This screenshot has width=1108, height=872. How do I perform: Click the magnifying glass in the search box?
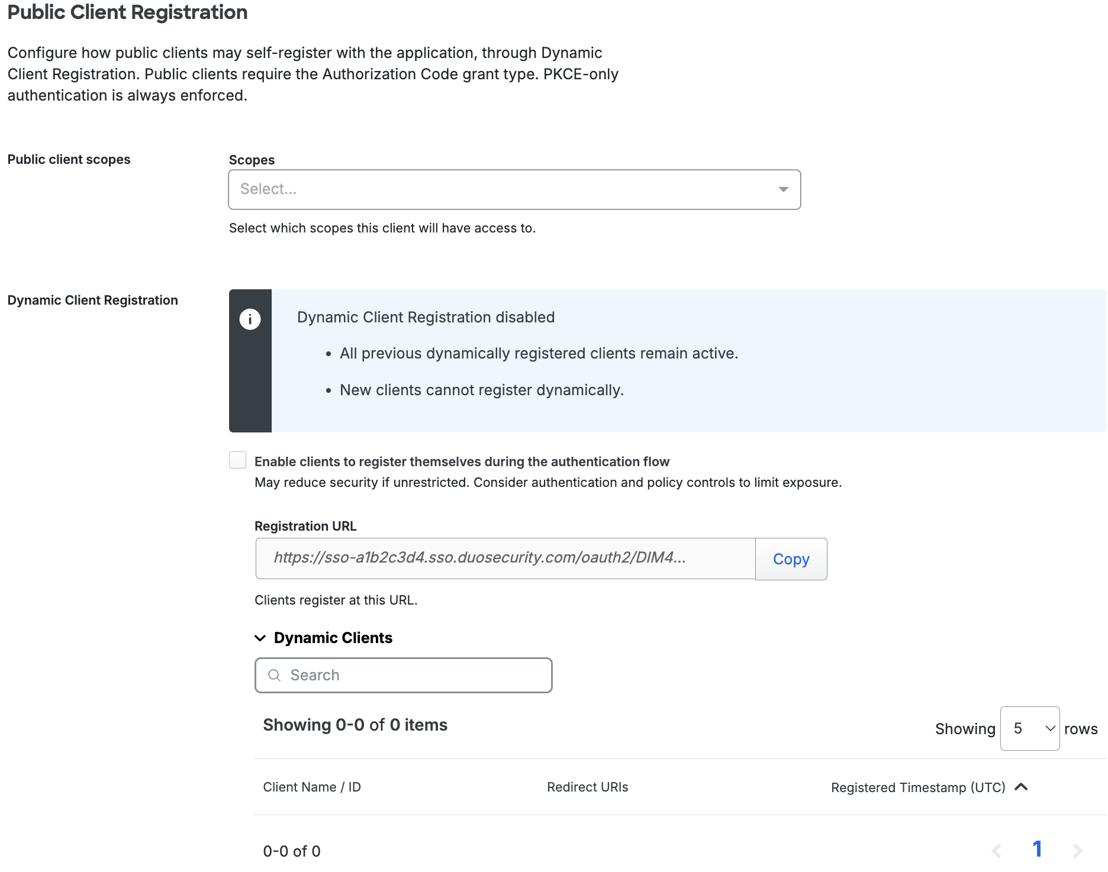tap(274, 674)
